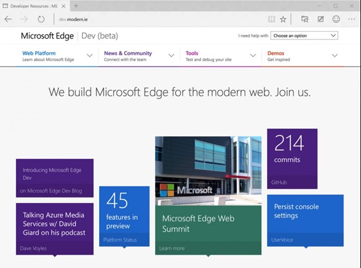Minimize the browser window
Screen dimensions: 361x268
(x=319, y=6)
